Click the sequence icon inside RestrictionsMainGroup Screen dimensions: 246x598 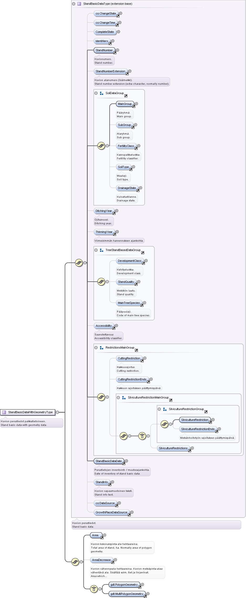pyautogui.click(x=101, y=397)
